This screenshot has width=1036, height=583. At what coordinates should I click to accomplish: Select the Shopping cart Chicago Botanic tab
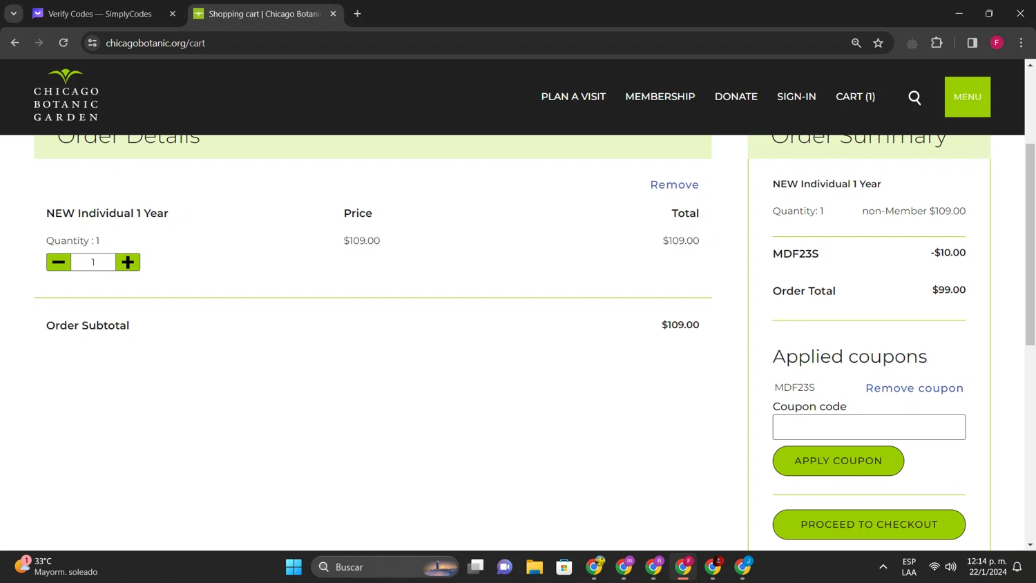click(x=264, y=14)
